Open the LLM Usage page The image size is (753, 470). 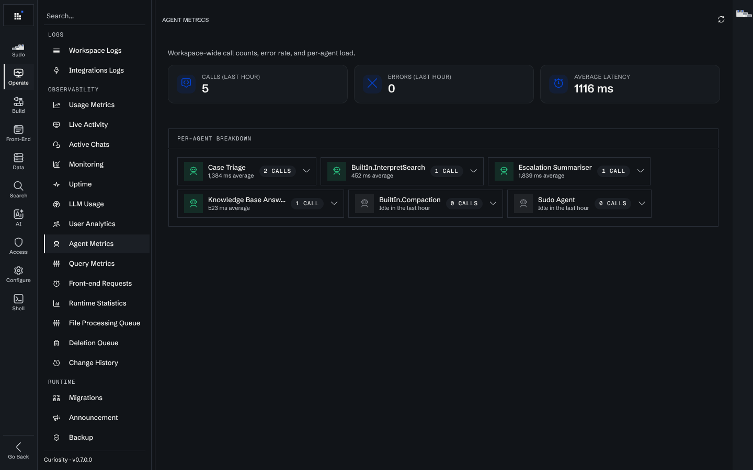97,204
